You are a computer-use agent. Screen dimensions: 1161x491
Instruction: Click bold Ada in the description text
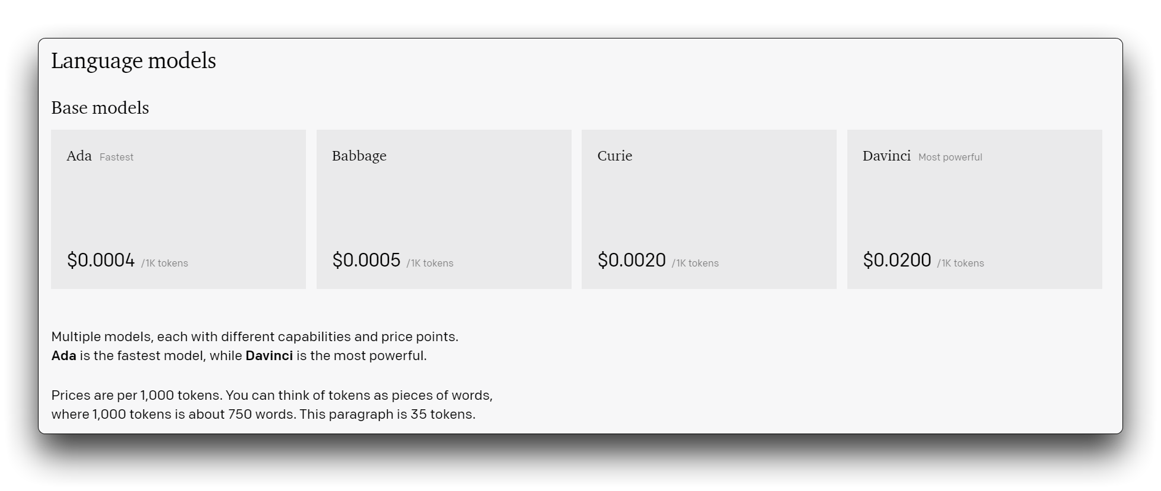pyautogui.click(x=64, y=356)
